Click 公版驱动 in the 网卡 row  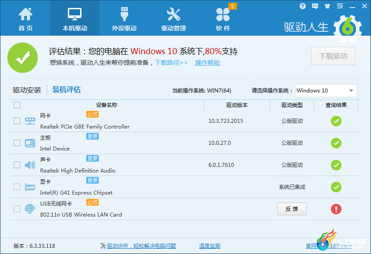[x=292, y=121]
